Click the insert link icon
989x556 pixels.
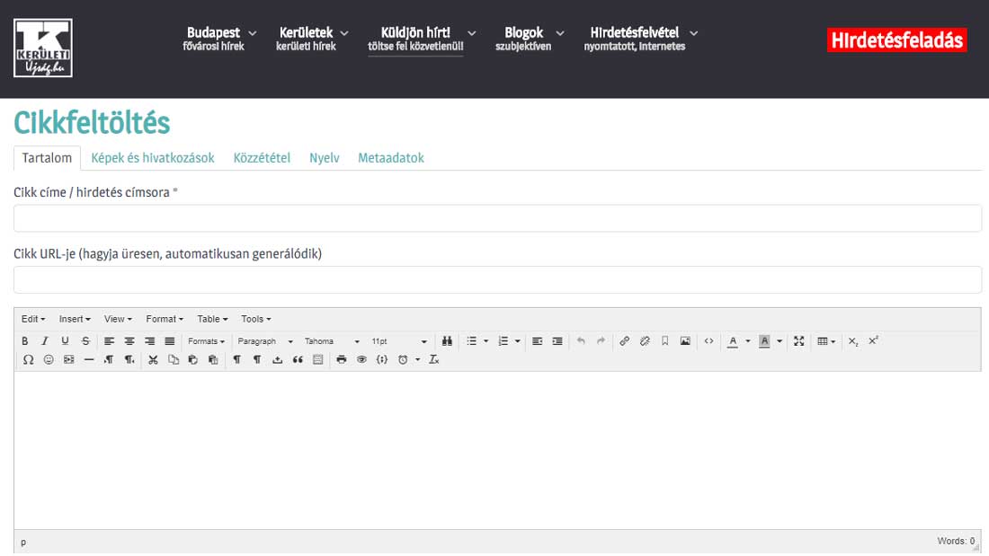(x=625, y=341)
